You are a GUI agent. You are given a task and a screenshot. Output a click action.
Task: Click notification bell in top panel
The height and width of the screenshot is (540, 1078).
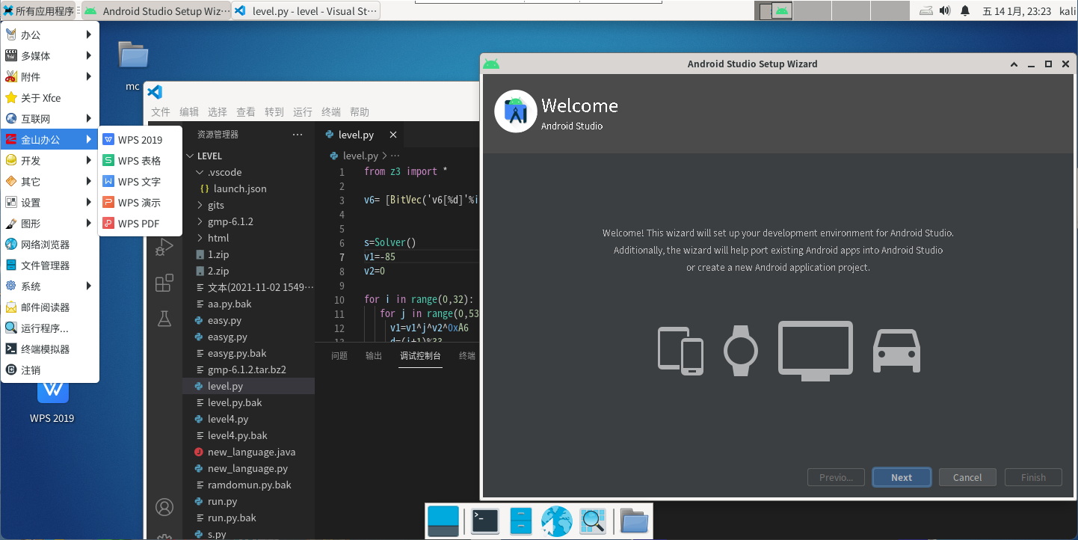pos(965,10)
